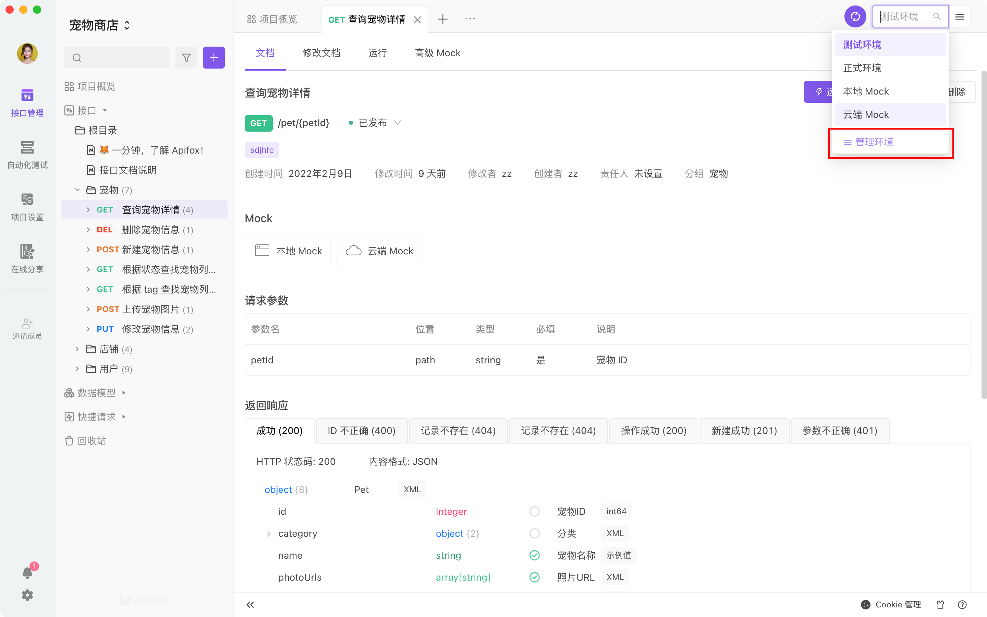Click the sidebar search input field
The width and height of the screenshot is (987, 617).
pyautogui.click(x=122, y=58)
